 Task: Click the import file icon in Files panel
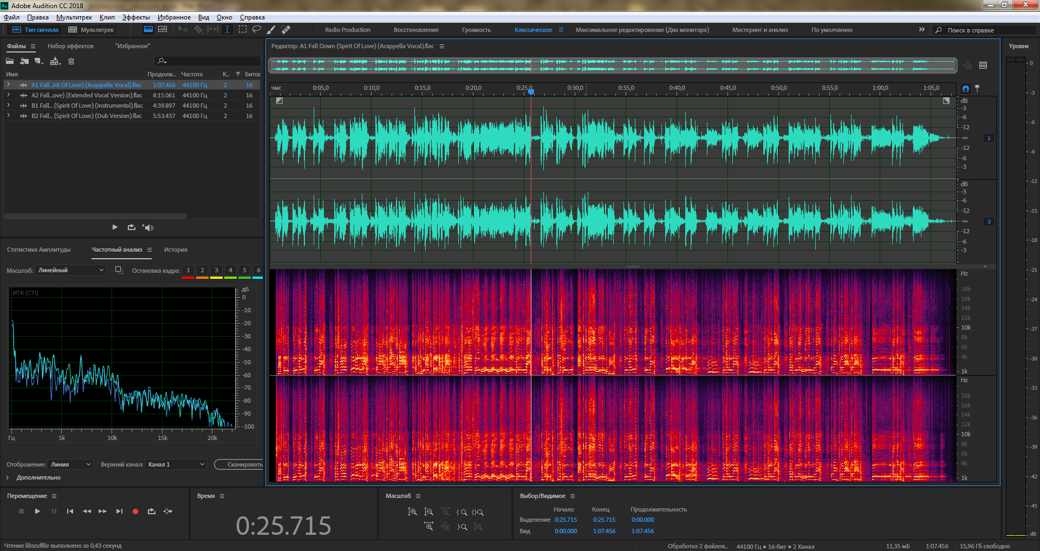[x=24, y=61]
